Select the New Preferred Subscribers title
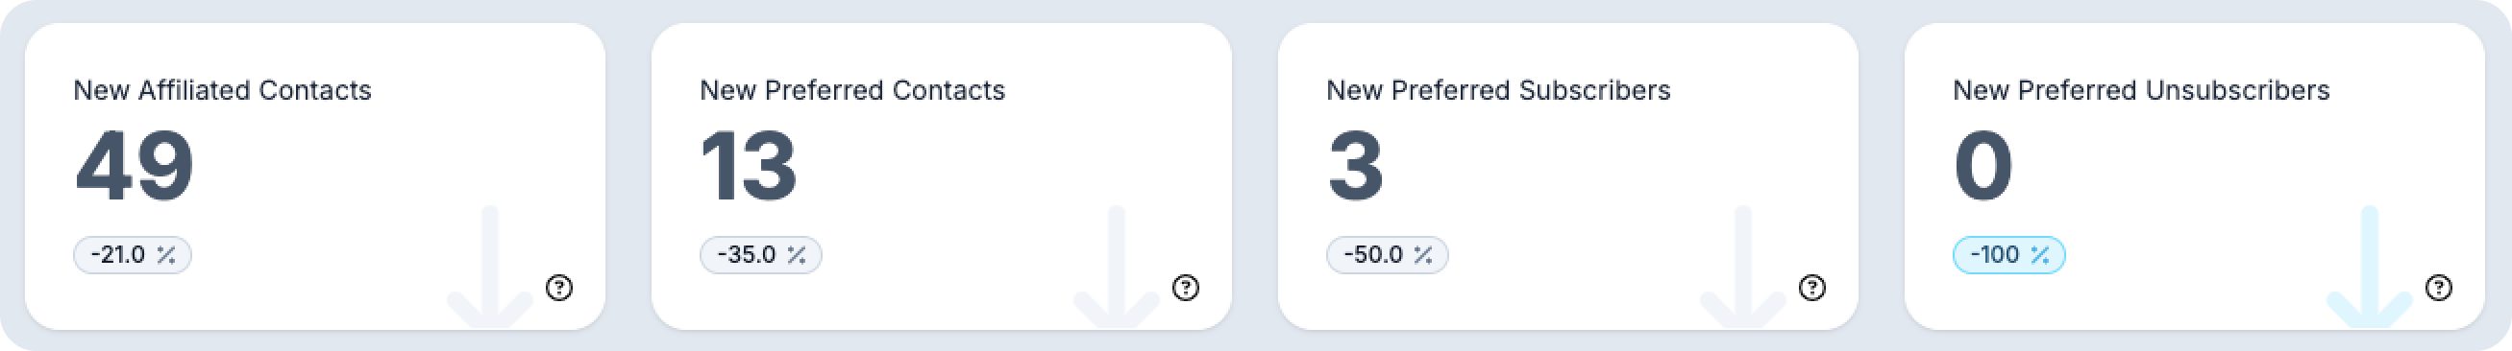Image resolution: width=2512 pixels, height=351 pixels. pos(1498,90)
